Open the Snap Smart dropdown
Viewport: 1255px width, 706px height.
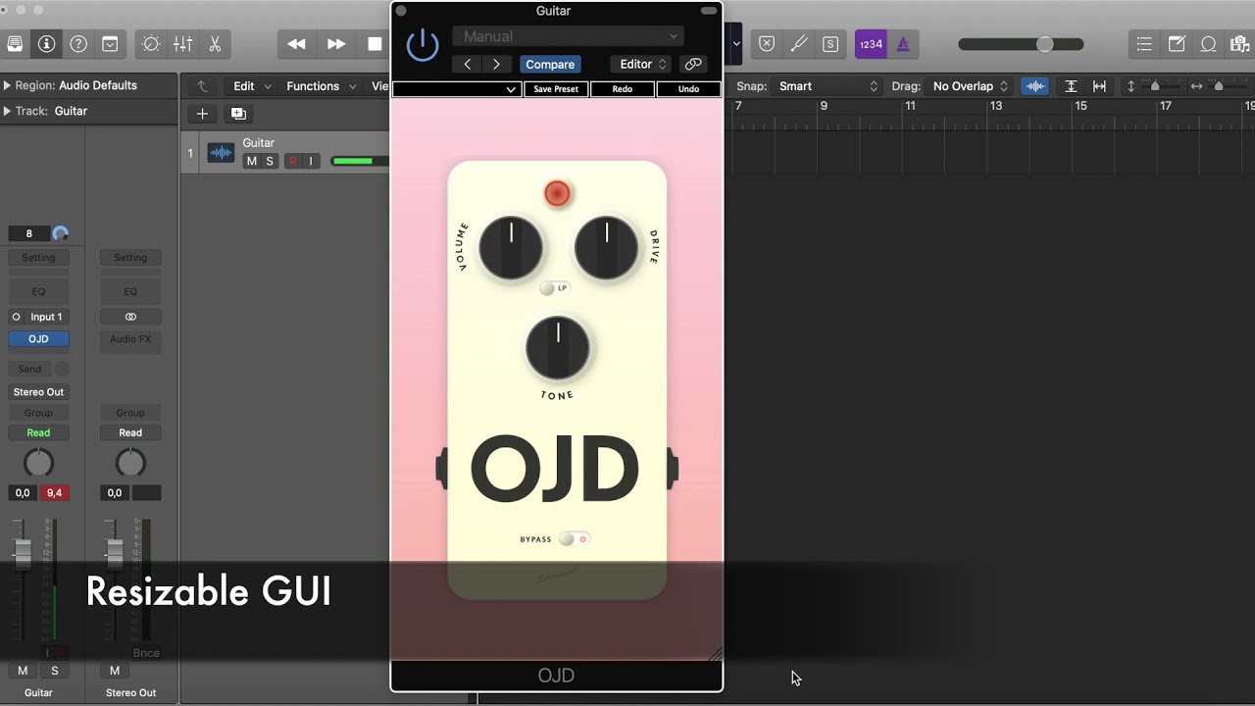pyautogui.click(x=828, y=86)
